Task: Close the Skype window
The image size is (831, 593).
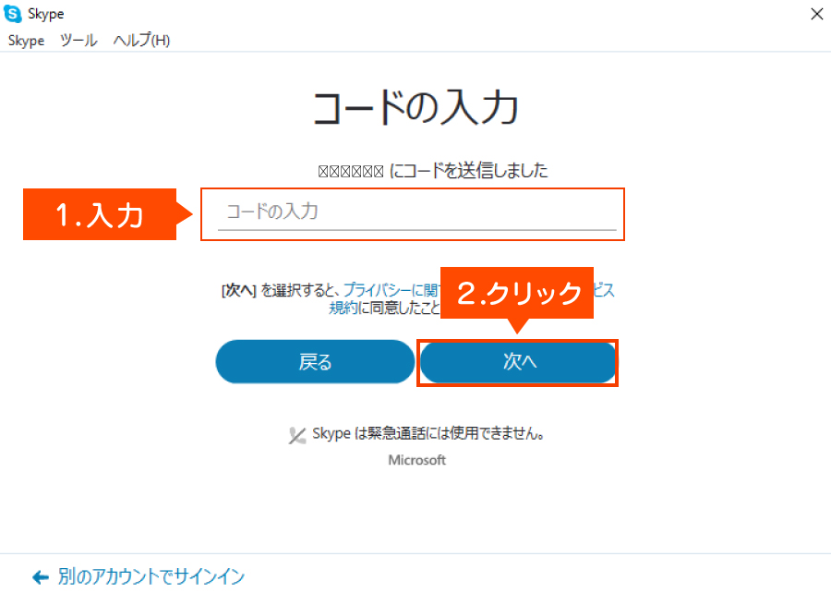Action: click(816, 14)
